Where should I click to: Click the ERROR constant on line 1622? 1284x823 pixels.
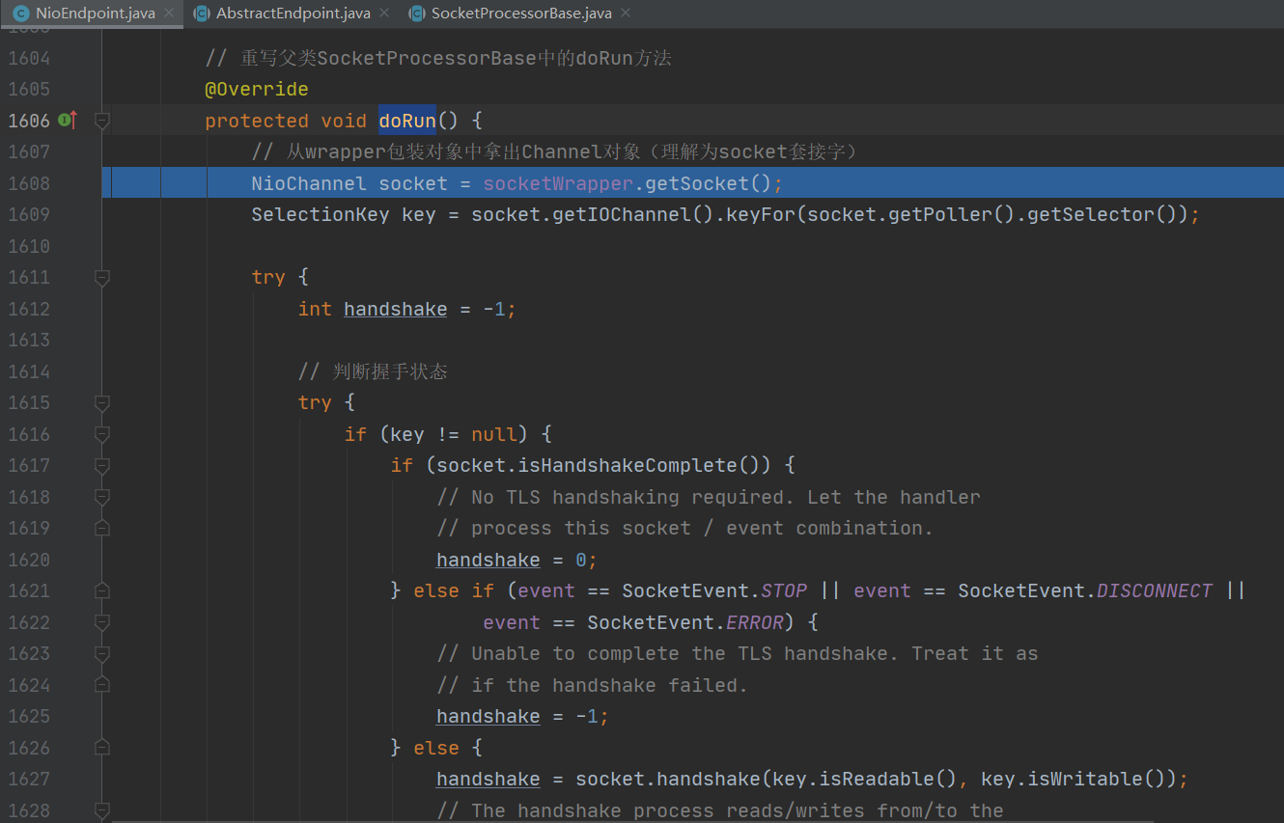755,622
